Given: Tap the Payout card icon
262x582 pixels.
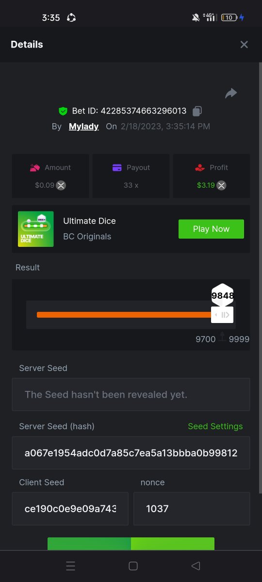Looking at the screenshot, I should pyautogui.click(x=117, y=168).
